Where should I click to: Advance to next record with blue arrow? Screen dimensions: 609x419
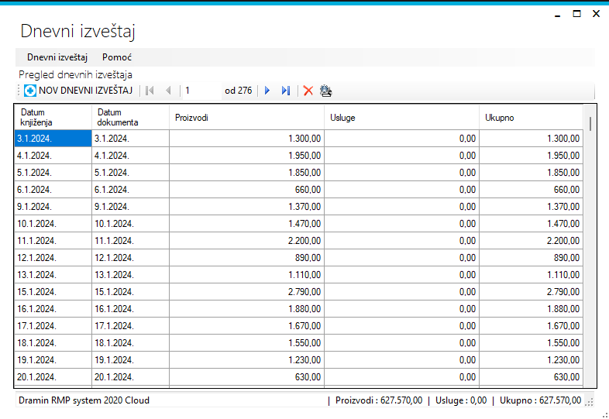click(x=267, y=91)
